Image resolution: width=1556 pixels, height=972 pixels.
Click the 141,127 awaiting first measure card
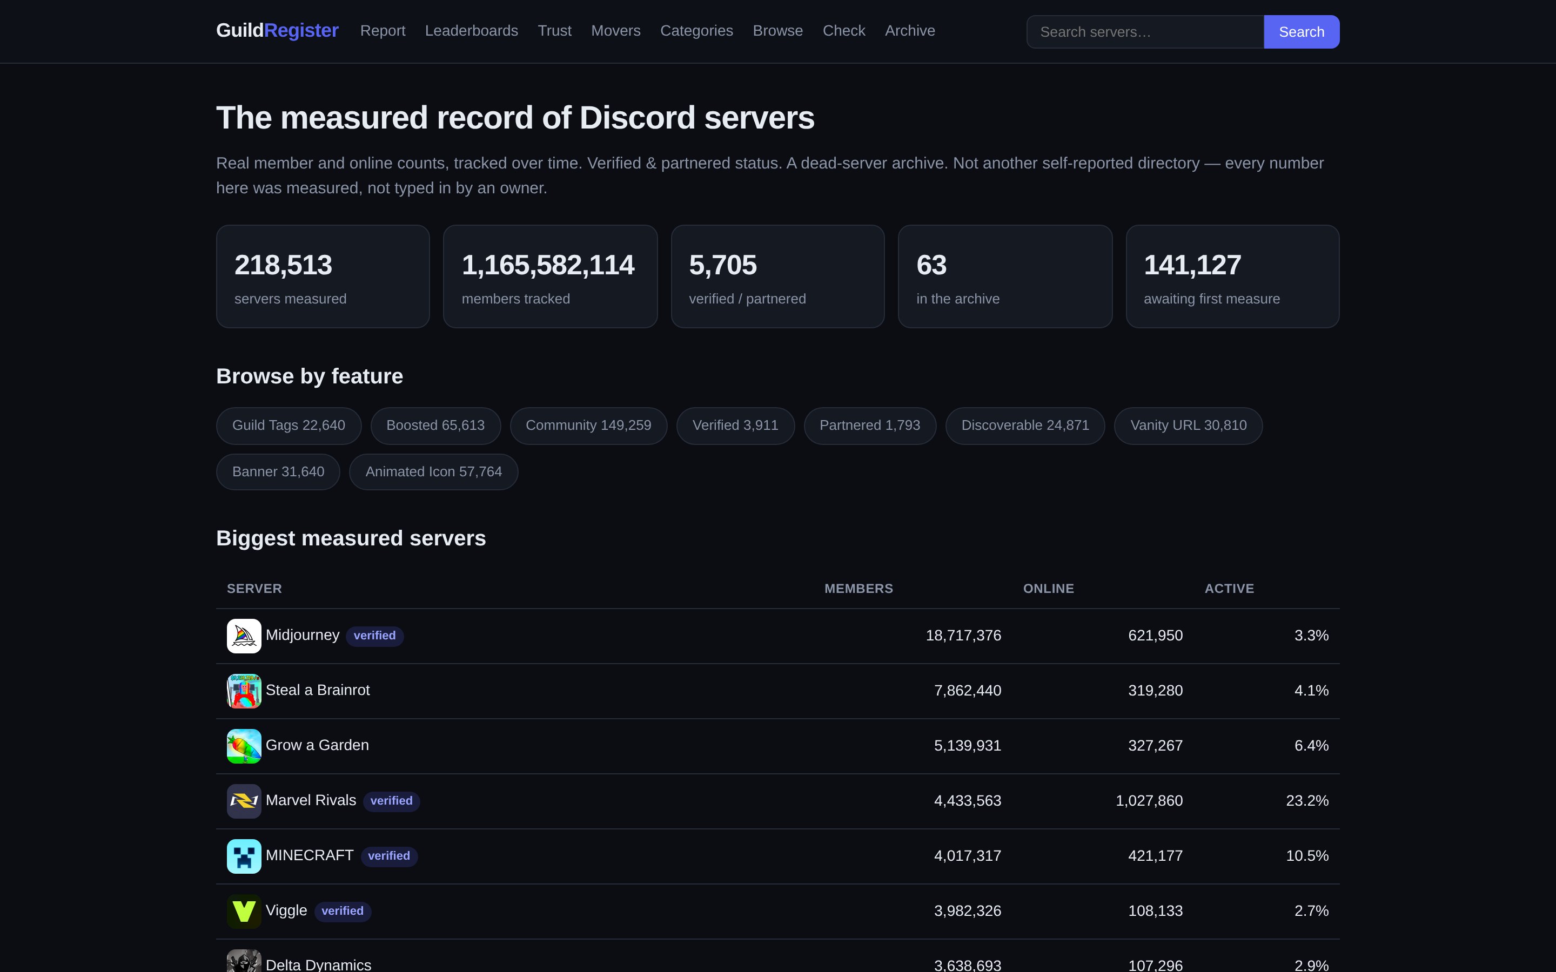coord(1232,276)
